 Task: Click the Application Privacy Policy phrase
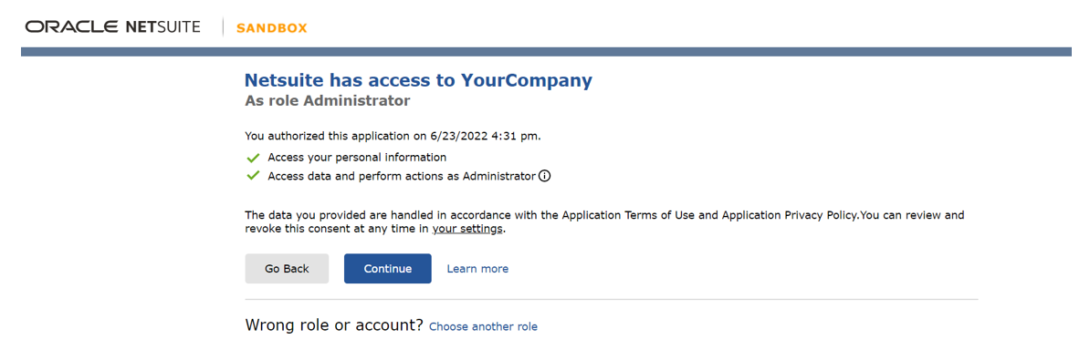[789, 215]
